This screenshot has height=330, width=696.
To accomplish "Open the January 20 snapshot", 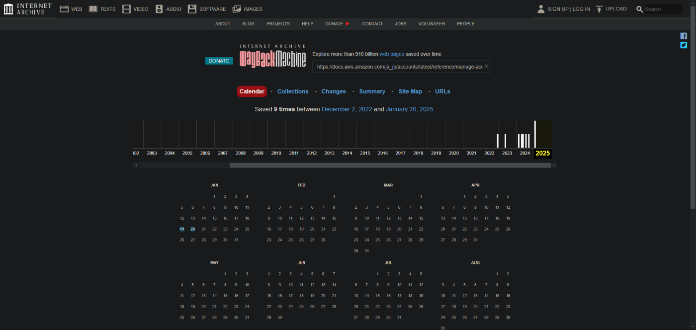I will click(193, 229).
